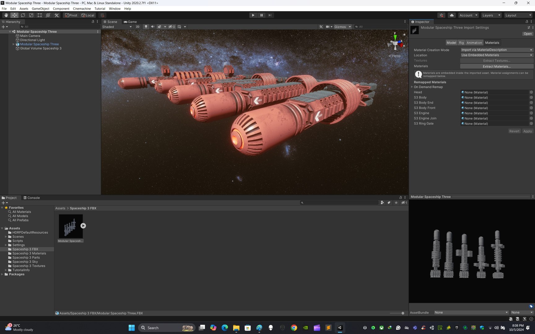
Task: Click the grid snapping icon in toolbar
Action: [x=102, y=15]
